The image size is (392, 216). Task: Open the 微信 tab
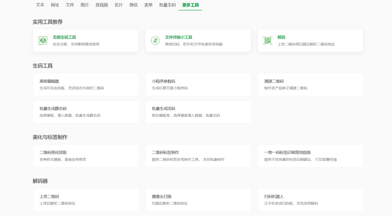coord(133,5)
